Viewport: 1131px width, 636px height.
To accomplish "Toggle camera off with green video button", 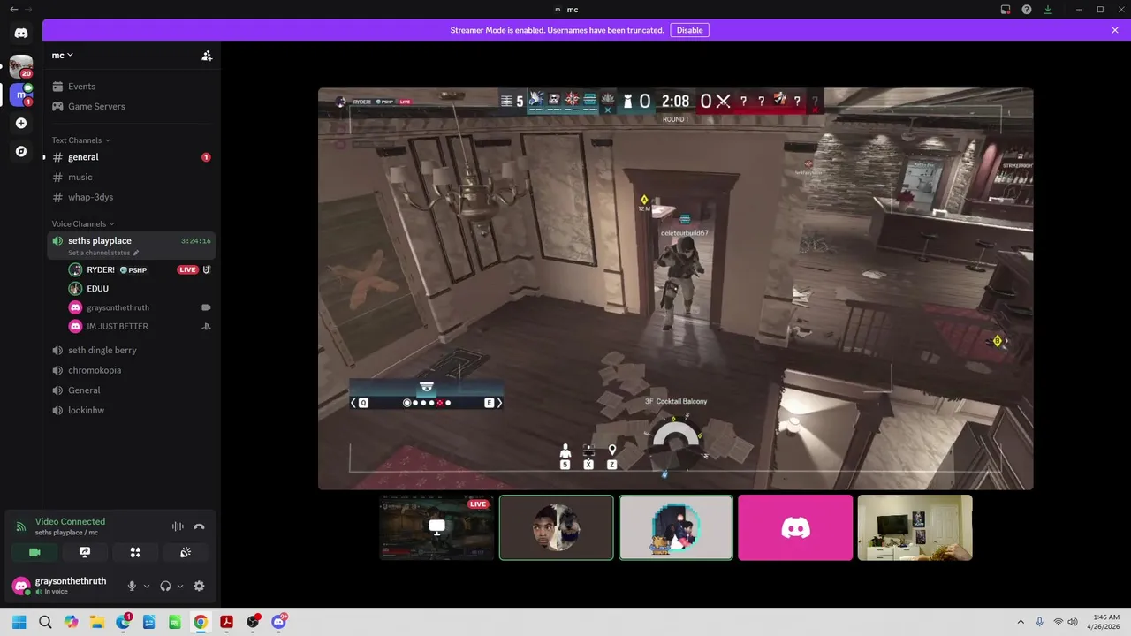I will point(34,552).
